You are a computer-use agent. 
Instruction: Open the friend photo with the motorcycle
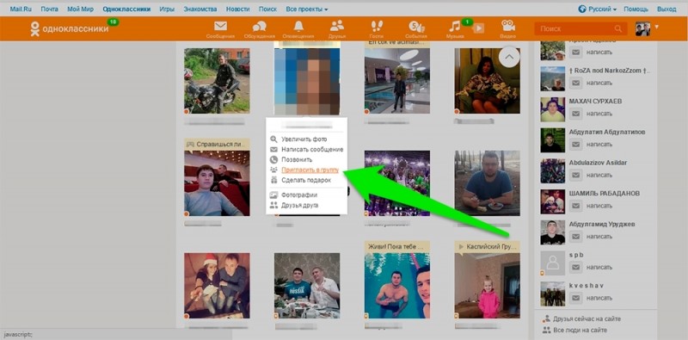click(x=217, y=81)
